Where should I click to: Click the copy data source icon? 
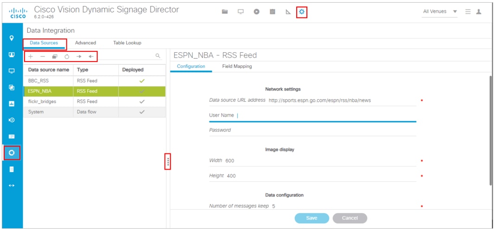(55, 56)
